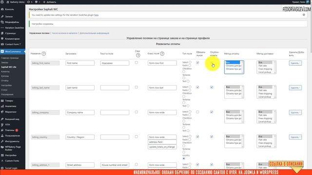Toggle Опубликовать checkbox in billing_company row
This screenshot has height=175, width=312.
tap(212, 112)
